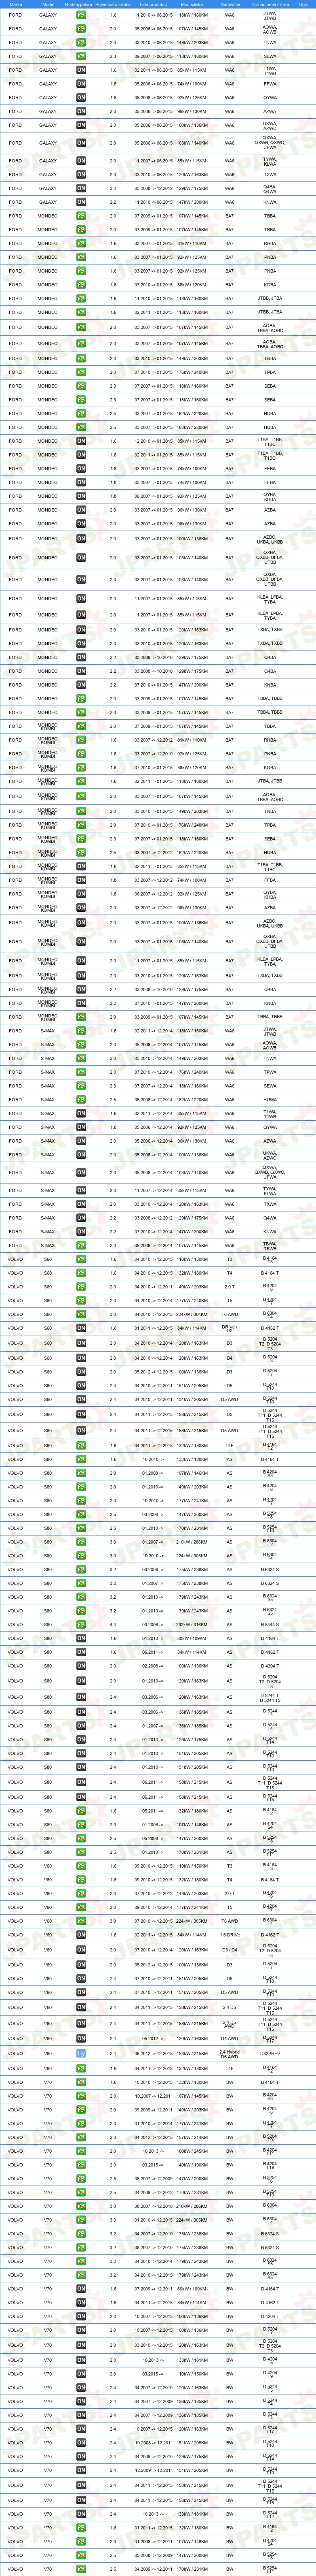Image resolution: width=316 pixels, height=2576 pixels.
Task: Click KNBA engine code in MONDEO KOMBI row
Action: (270, 1003)
